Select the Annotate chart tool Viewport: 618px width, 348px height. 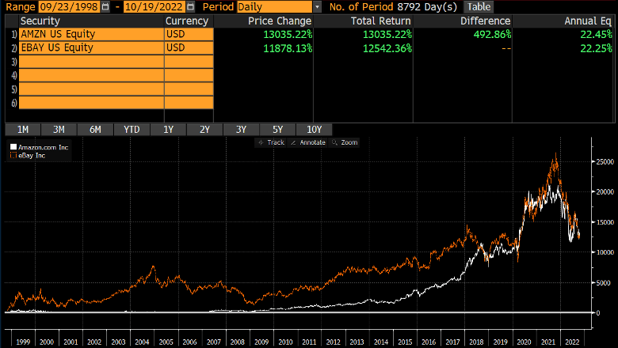310,142
